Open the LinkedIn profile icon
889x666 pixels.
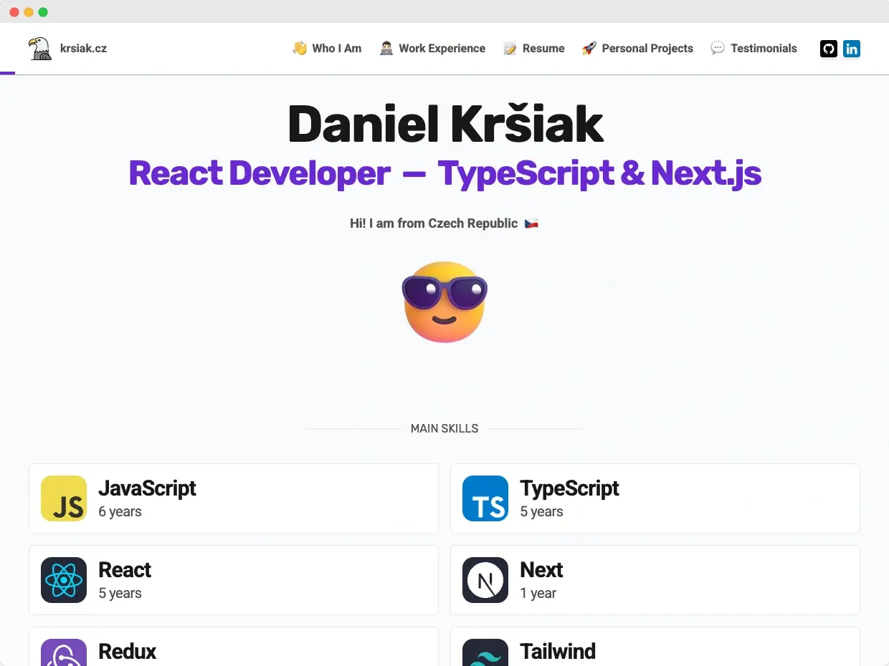(x=852, y=49)
